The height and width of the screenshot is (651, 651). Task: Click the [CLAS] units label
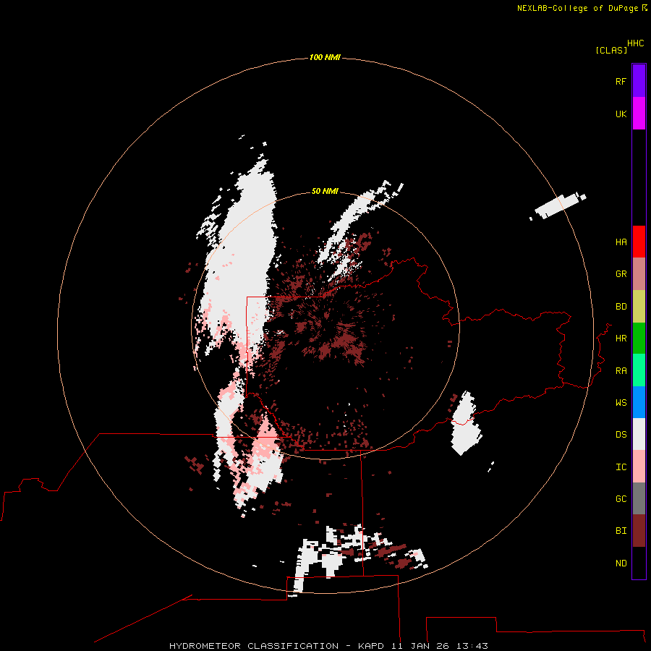[611, 50]
